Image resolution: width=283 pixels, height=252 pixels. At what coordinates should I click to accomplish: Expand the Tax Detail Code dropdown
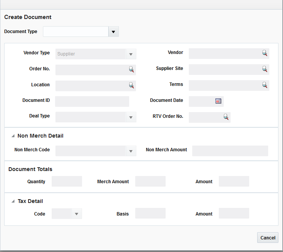tap(76, 214)
